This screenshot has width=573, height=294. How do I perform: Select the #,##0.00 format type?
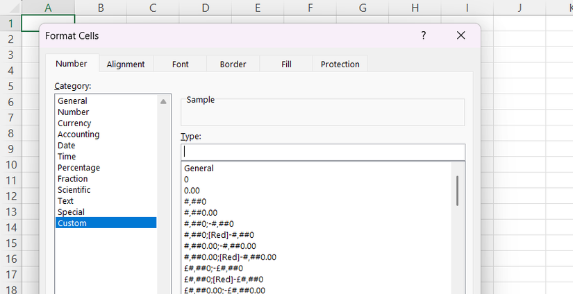[x=316, y=213]
